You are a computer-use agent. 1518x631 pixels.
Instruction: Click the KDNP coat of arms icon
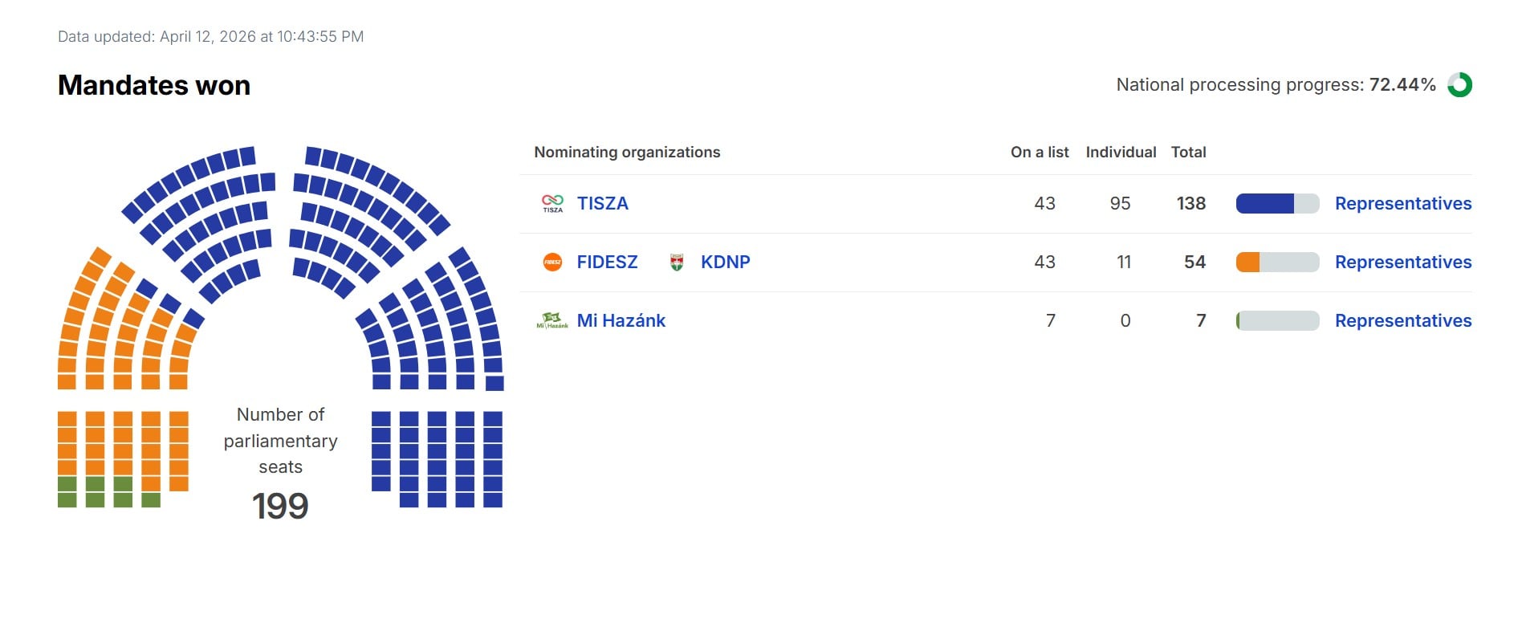pos(677,262)
